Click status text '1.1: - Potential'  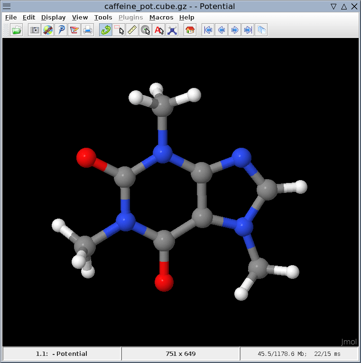point(62,354)
